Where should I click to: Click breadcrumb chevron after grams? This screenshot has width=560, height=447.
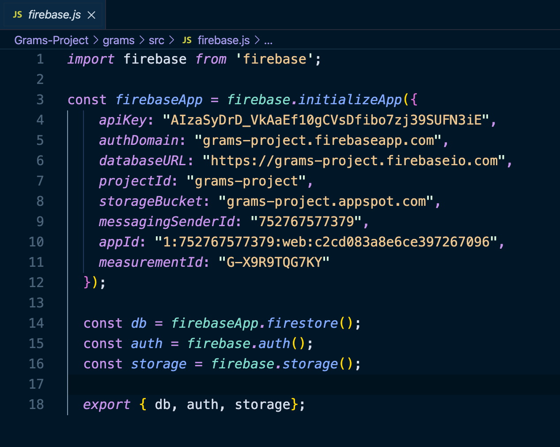click(x=142, y=40)
